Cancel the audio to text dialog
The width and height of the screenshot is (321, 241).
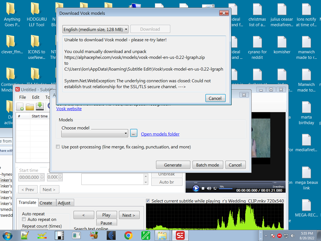click(235, 165)
